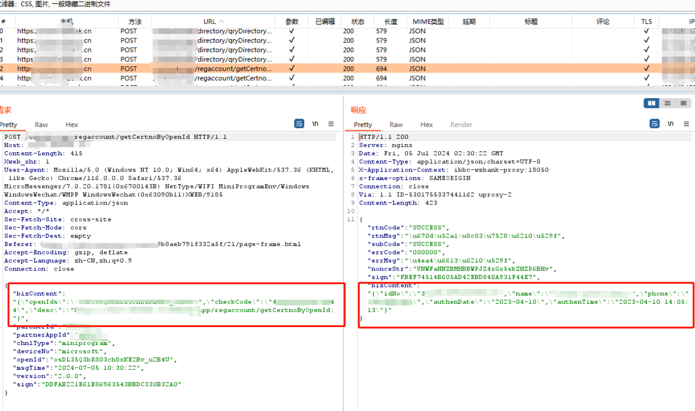Click the 请求 request panel title
The width and height of the screenshot is (695, 411).
[5, 110]
